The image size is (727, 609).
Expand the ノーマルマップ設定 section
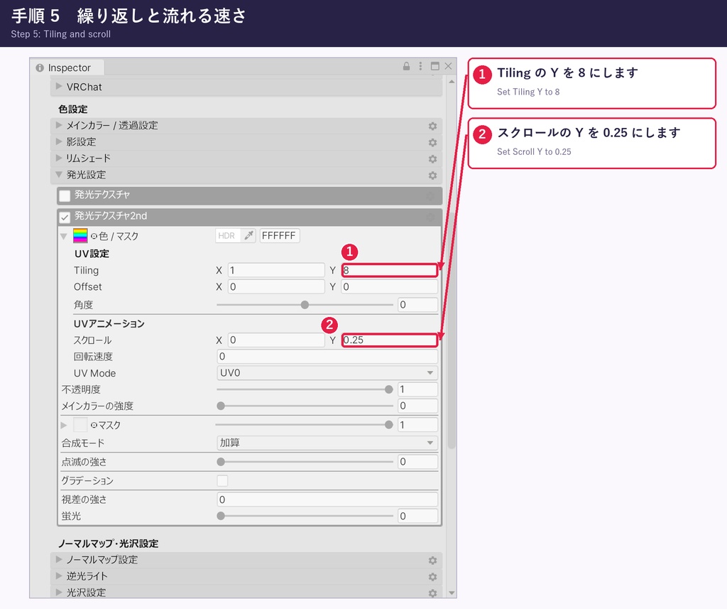[x=58, y=559]
